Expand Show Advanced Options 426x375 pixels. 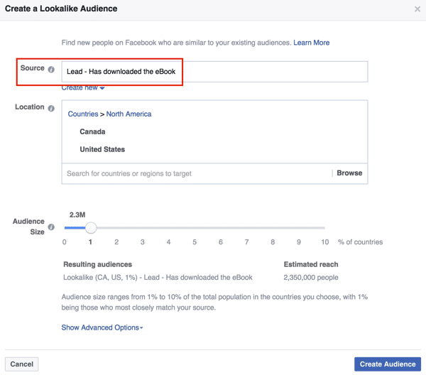click(x=102, y=327)
